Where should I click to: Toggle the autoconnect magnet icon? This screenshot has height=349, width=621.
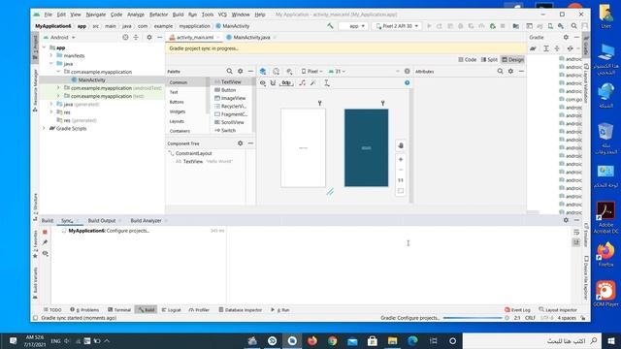point(273,83)
